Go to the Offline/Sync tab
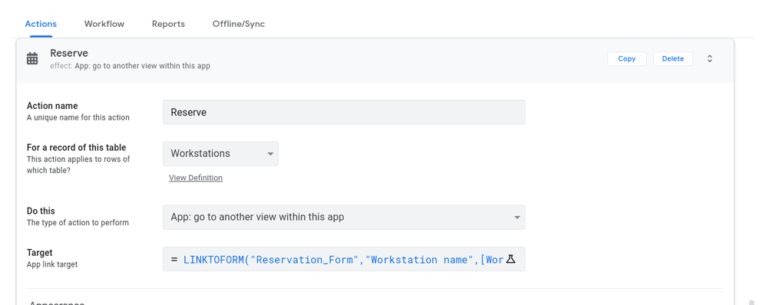Image resolution: width=766 pixels, height=305 pixels. click(x=239, y=24)
